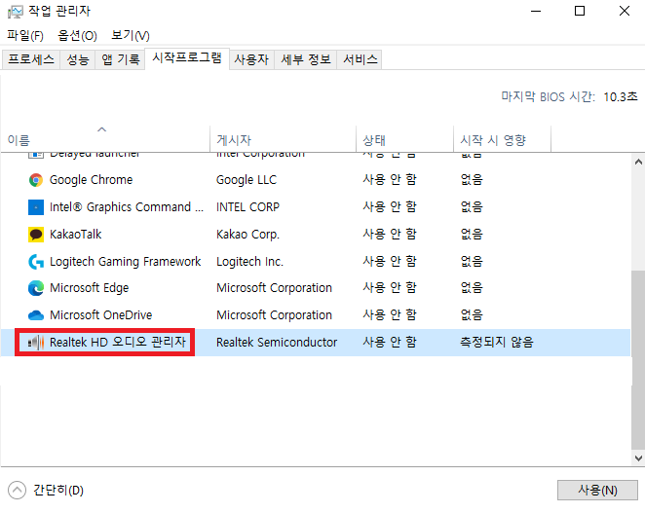Click the scrollbar up arrow

click(638, 162)
